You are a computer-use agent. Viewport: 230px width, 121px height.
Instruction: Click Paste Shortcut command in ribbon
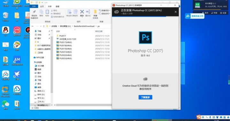point(57,17)
